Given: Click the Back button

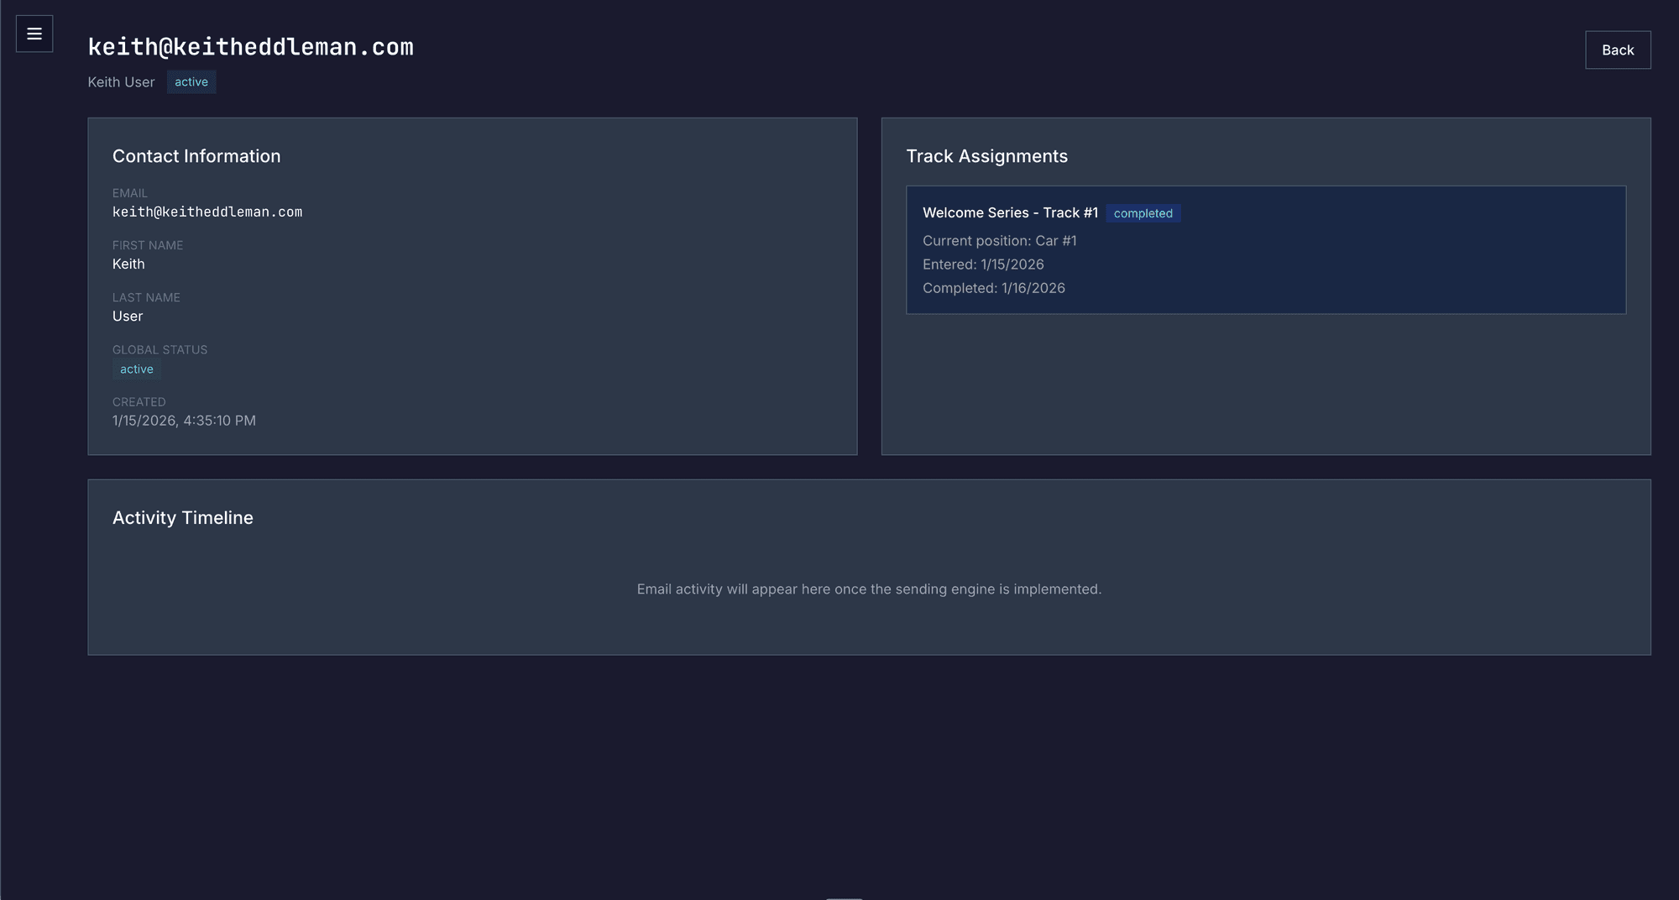Looking at the screenshot, I should [x=1617, y=50].
